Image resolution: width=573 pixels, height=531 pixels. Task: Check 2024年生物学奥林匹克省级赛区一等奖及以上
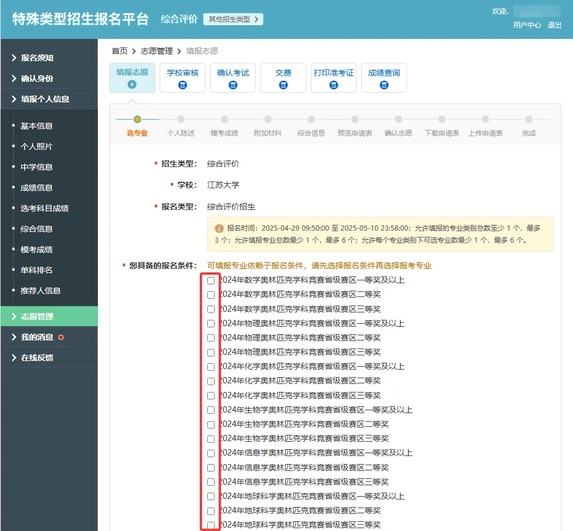(211, 410)
